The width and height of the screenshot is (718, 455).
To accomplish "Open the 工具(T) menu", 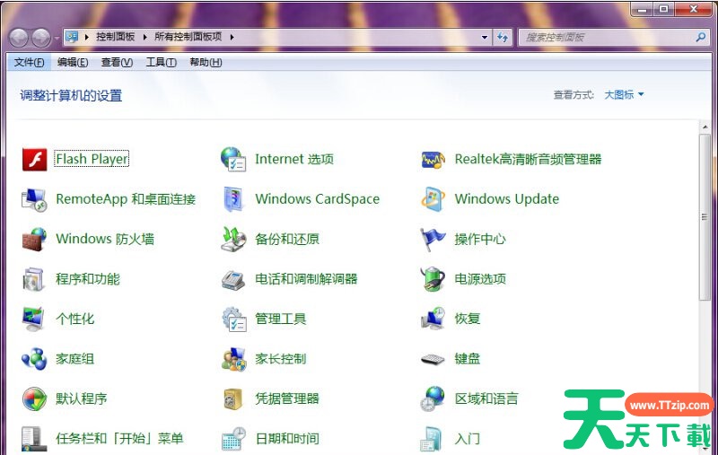I will pos(161,63).
